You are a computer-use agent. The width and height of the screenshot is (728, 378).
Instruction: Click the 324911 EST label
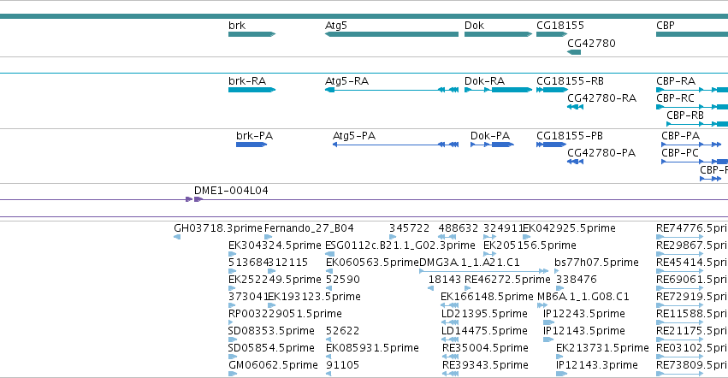coord(503,228)
